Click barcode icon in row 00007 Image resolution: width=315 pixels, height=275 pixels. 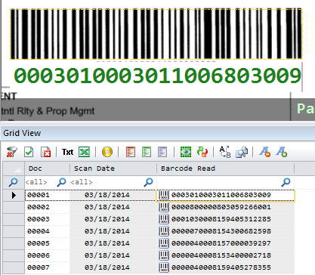click(164, 267)
